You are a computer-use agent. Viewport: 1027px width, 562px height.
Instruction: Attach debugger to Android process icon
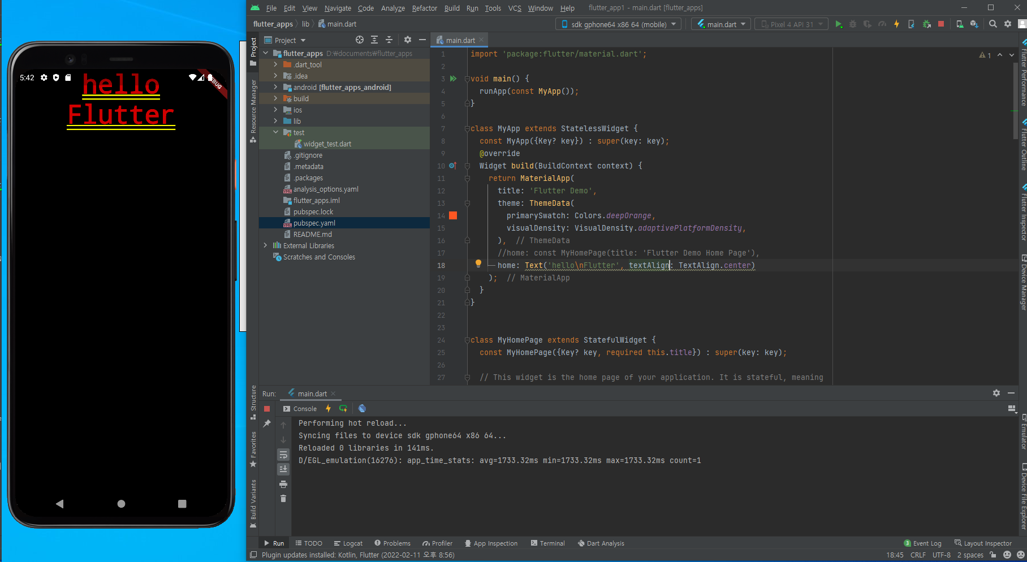pyautogui.click(x=926, y=24)
